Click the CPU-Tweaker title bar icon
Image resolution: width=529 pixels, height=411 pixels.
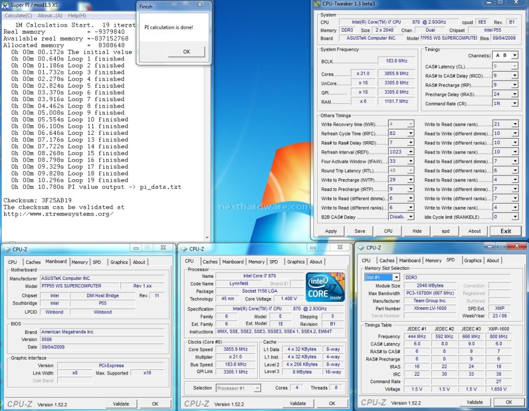click(x=317, y=4)
